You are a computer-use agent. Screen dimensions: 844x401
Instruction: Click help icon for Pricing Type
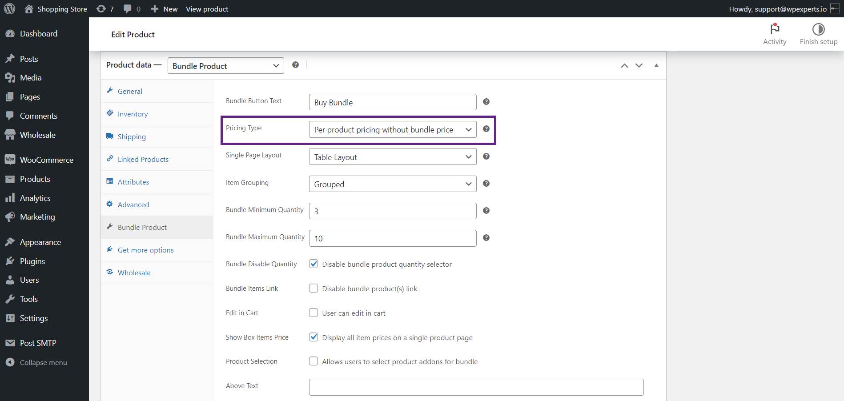[486, 129]
